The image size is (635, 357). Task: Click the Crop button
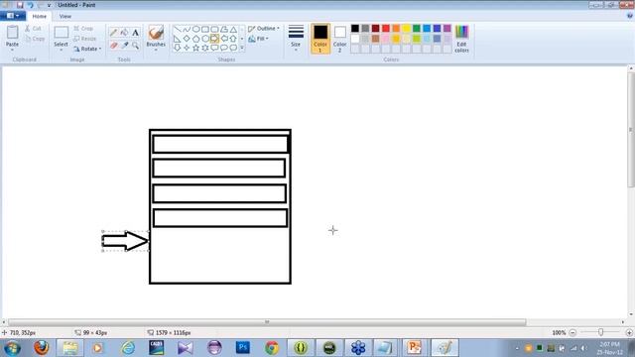point(83,29)
